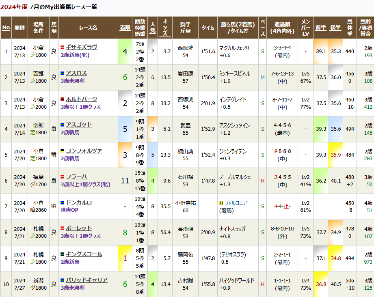Screen dimensions: 374x297
Task: Click the winning horse name ファルコニア
Action: tap(236, 203)
